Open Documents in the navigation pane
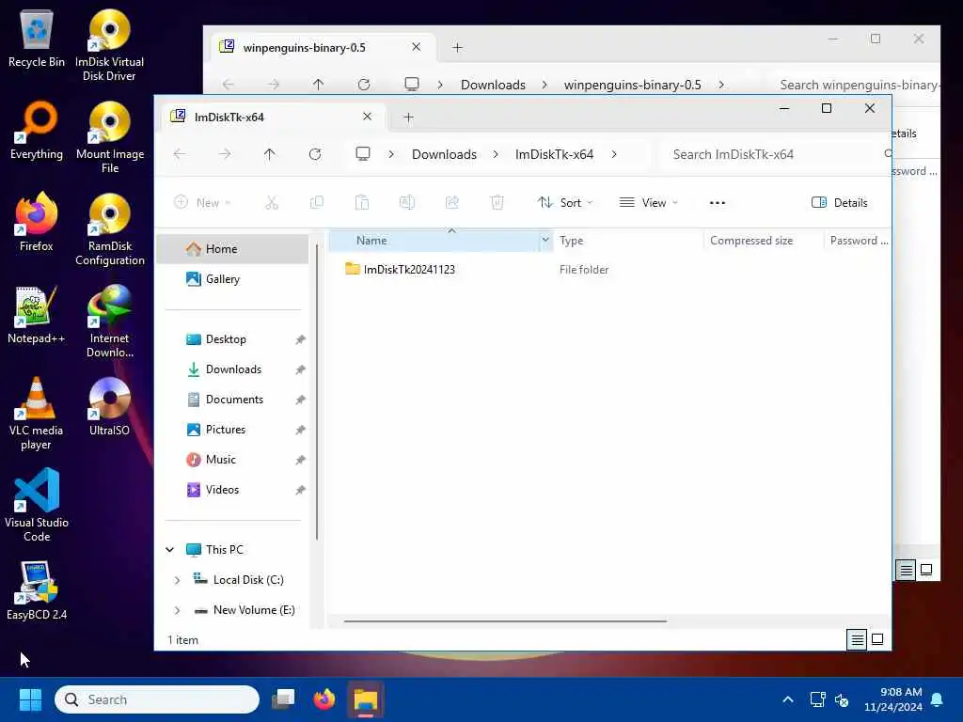This screenshot has width=963, height=722. [x=233, y=399]
